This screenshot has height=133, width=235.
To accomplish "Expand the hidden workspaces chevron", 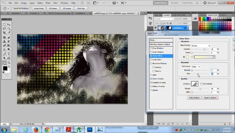I will click(x=197, y=3).
